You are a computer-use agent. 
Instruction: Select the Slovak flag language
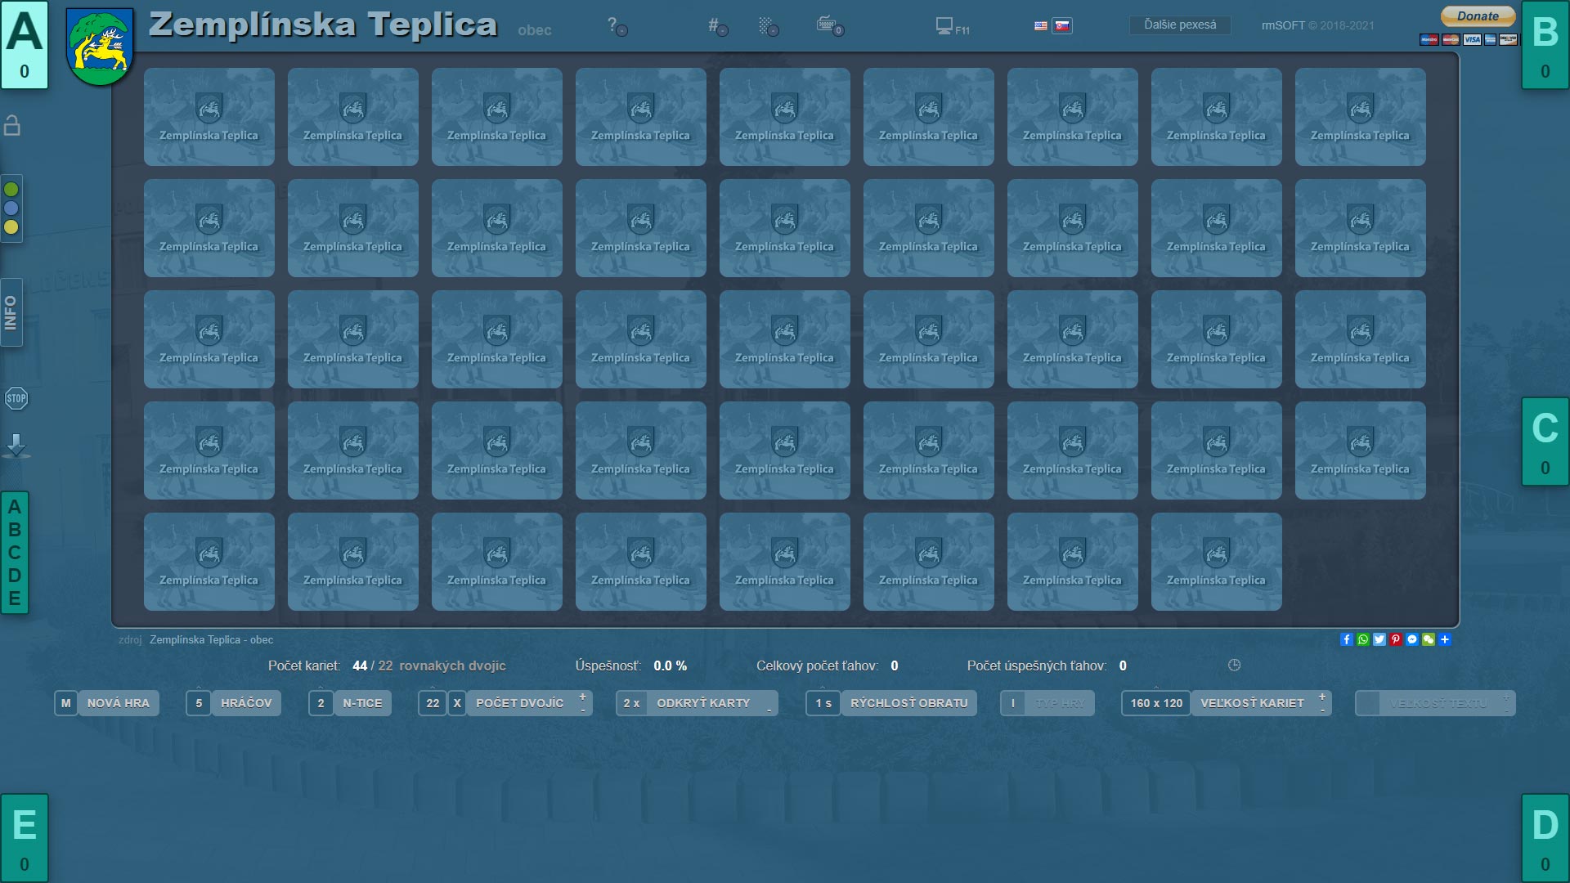point(1061,25)
